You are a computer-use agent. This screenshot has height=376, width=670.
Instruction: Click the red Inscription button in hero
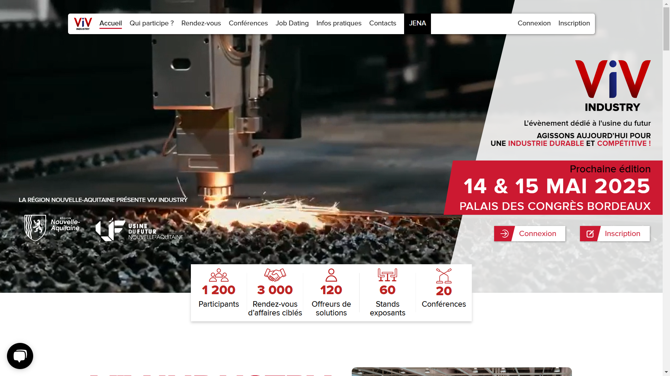[615, 234]
